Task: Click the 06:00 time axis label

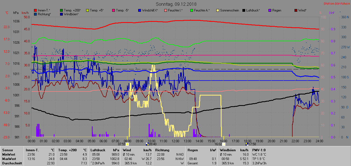Action: (103, 141)
